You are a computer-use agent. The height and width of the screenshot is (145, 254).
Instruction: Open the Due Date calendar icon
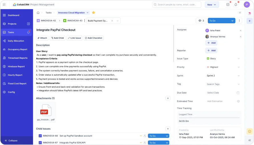[x=238, y=93]
